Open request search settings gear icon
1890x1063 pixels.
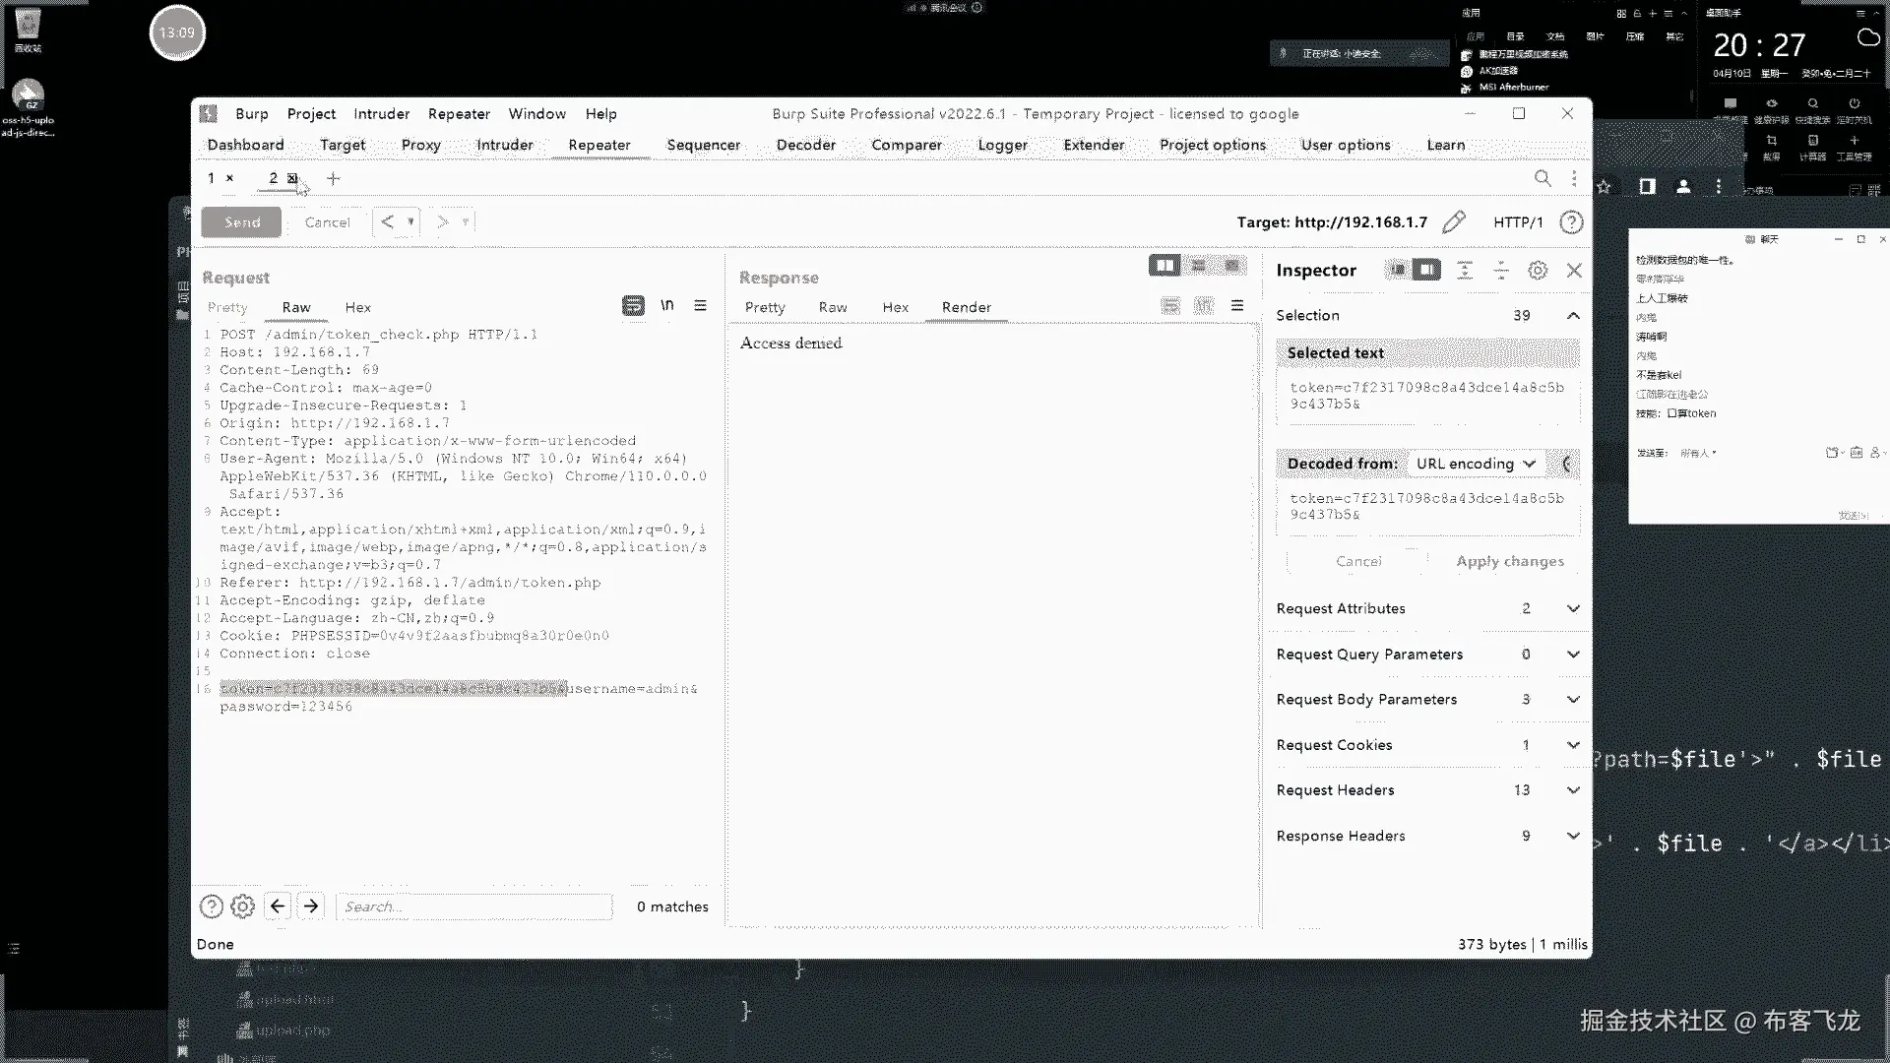point(242,907)
